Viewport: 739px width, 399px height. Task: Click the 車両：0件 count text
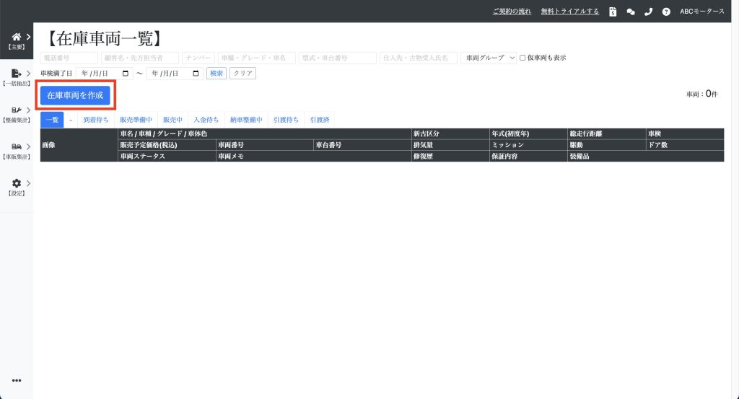tap(701, 95)
